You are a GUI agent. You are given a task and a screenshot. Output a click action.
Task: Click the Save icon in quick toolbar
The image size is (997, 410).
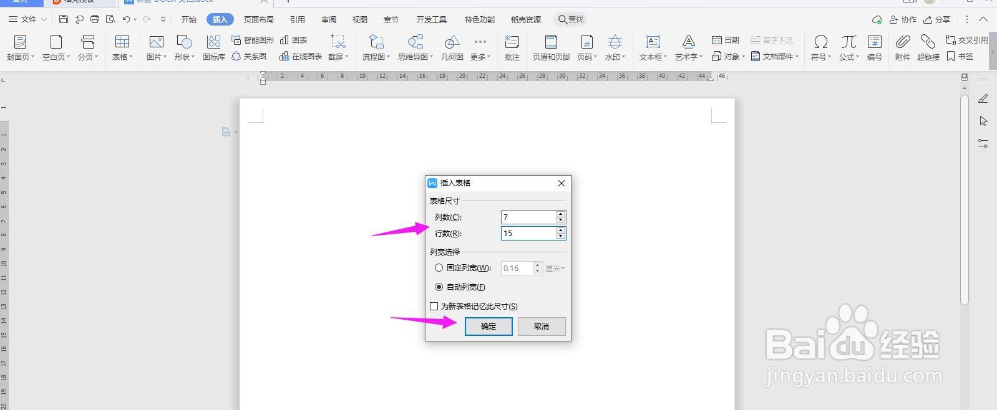pyautogui.click(x=64, y=19)
